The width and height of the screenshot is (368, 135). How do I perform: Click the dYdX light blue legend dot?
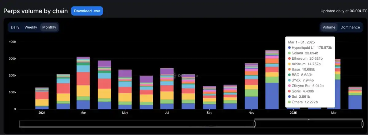pyautogui.click(x=289, y=81)
